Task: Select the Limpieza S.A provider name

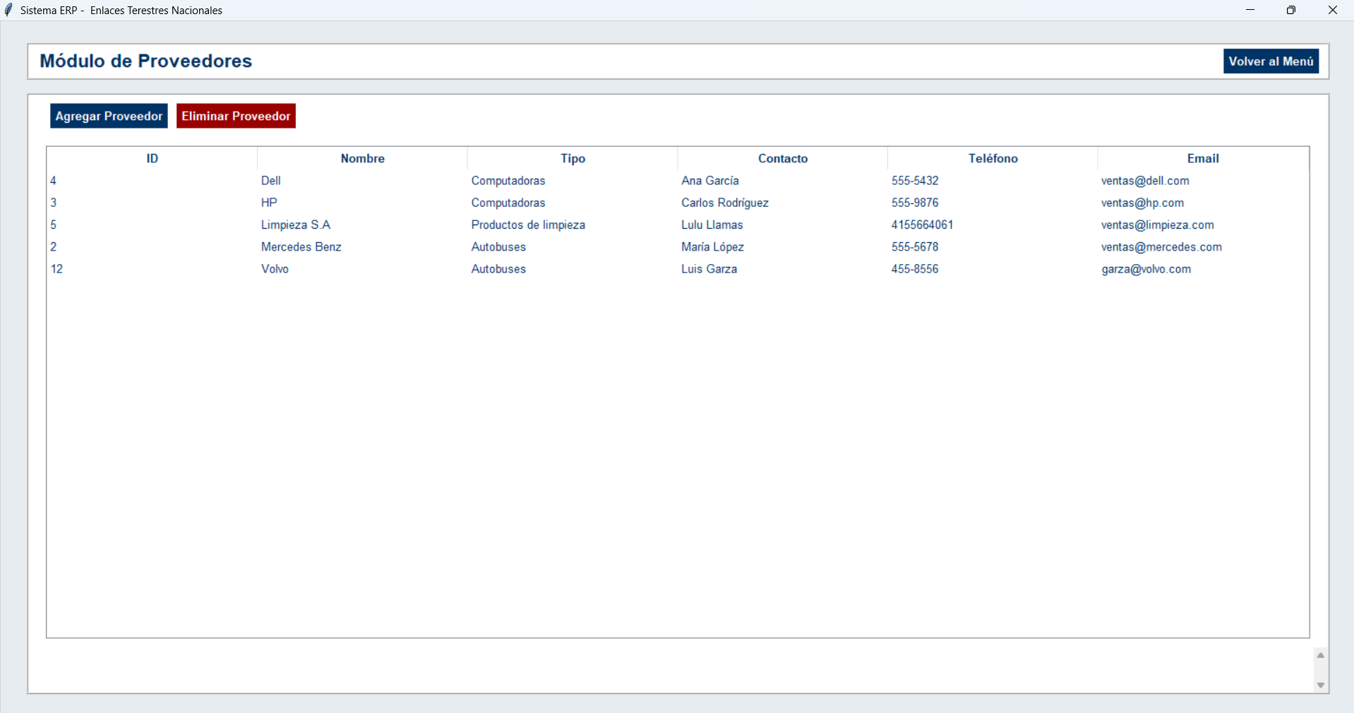Action: coord(296,224)
